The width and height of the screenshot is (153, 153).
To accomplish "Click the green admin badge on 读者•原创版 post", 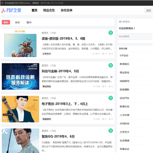I will click(x=110, y=33).
